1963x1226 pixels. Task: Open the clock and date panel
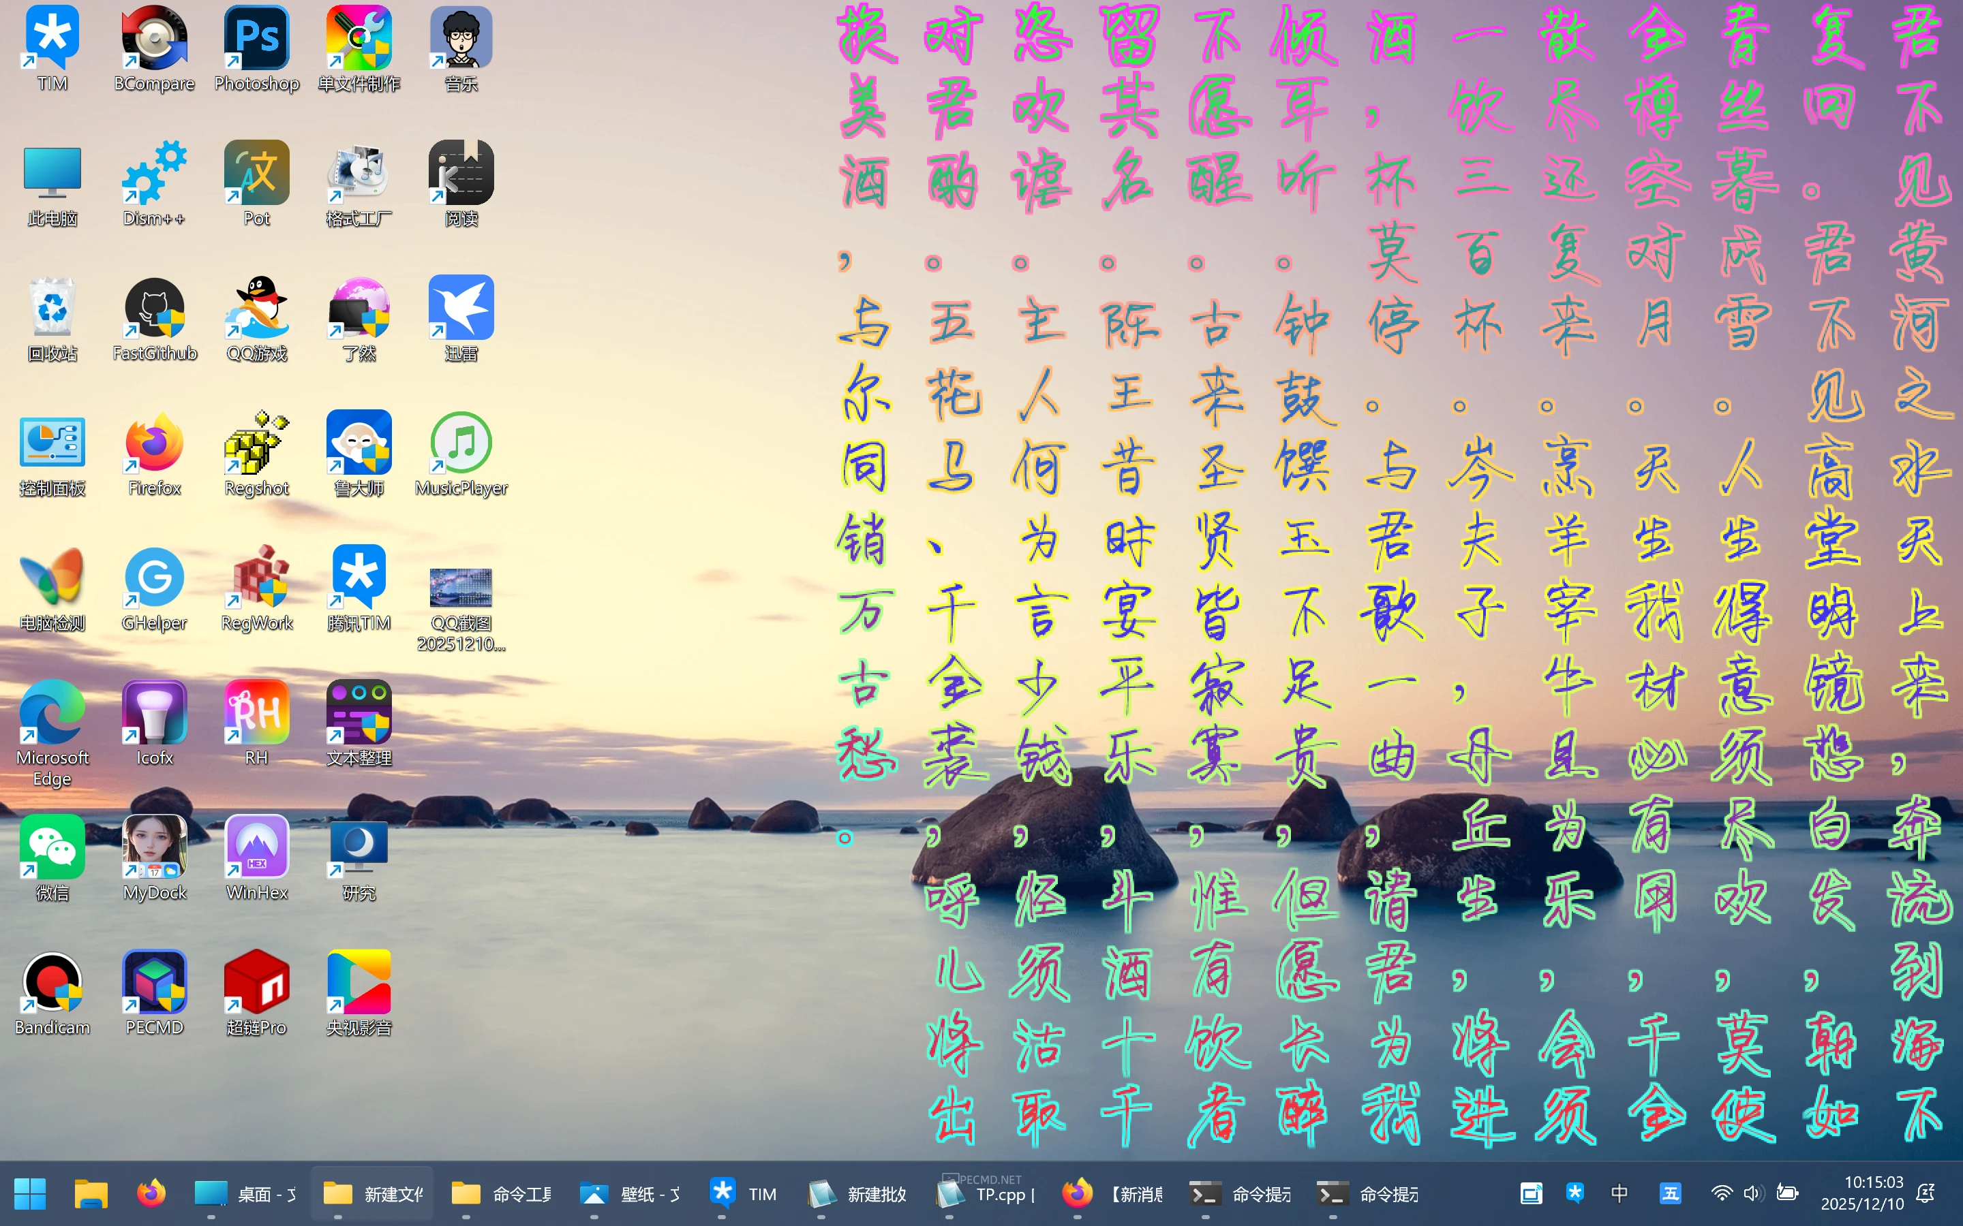tap(1861, 1193)
